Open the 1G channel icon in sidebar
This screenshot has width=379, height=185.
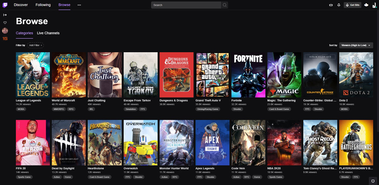pyautogui.click(x=5, y=38)
